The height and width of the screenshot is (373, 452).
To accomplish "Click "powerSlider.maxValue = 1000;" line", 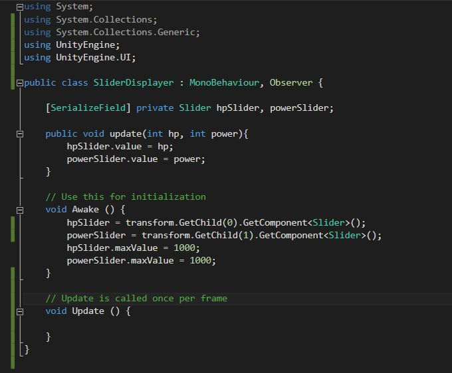I will pos(141,261).
